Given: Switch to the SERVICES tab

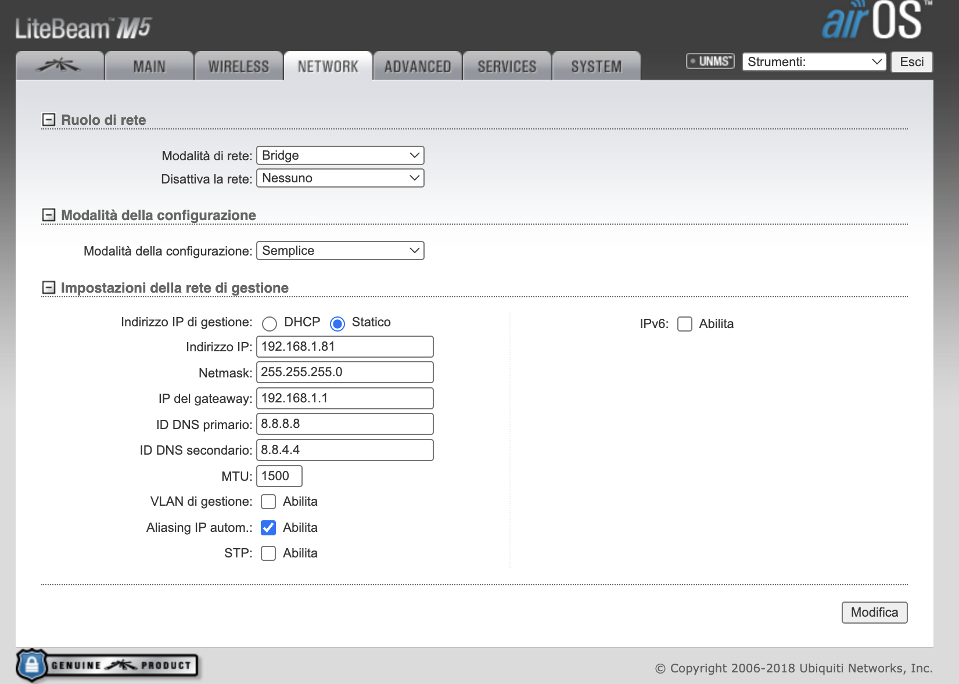Looking at the screenshot, I should pos(507,67).
